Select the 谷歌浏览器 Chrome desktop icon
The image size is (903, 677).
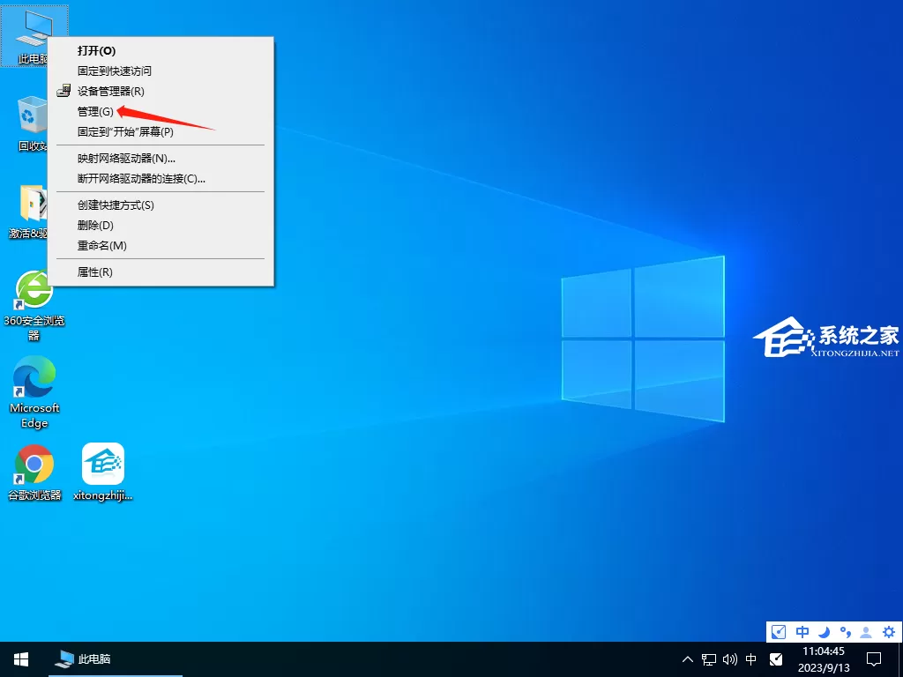34,472
